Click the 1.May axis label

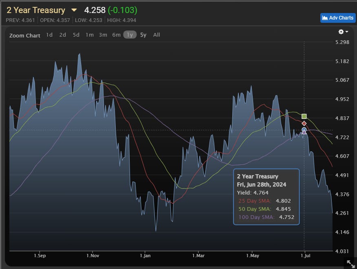coord(253,256)
